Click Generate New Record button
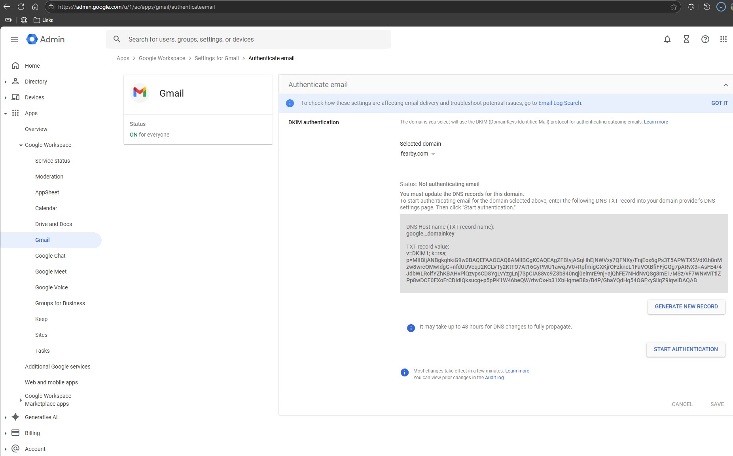The height and width of the screenshot is (456, 733). point(686,306)
